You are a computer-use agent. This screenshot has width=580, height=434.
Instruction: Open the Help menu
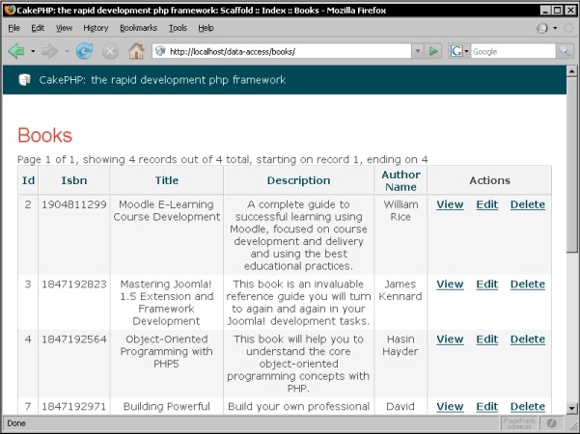[206, 28]
